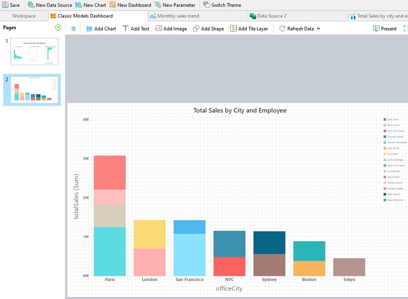Click the orange icon on the Classic Models Dashboard tab
The height and width of the screenshot is (299, 408).
pos(53,16)
